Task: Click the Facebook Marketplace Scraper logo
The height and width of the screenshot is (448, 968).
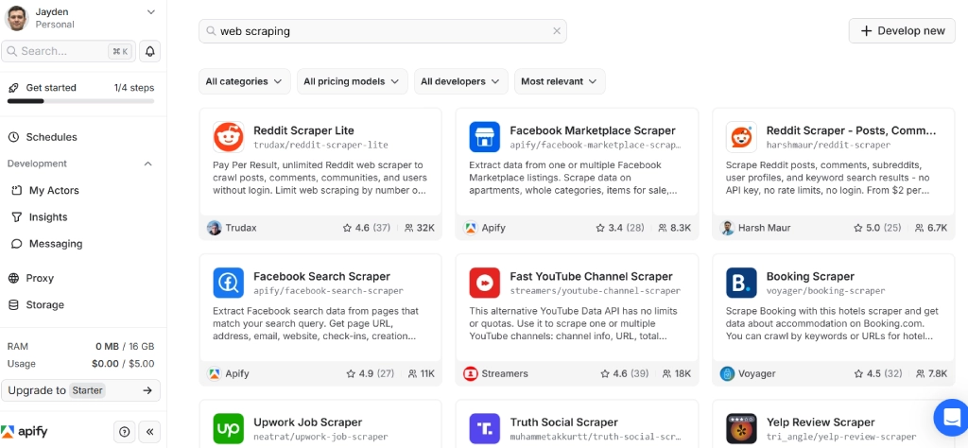Action: coord(485,137)
